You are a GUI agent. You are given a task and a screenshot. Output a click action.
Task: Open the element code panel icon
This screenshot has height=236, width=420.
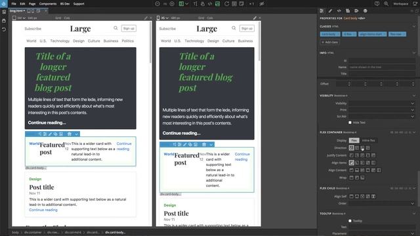(x=339, y=10)
